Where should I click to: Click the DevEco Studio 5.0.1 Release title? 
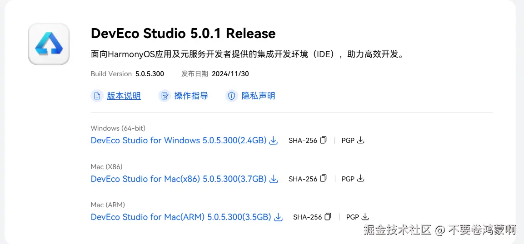[x=183, y=34]
